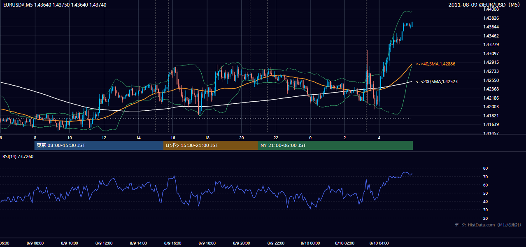Click the RSI scale level 80
Viewport: 526px width, 247px height.
tap(485, 168)
